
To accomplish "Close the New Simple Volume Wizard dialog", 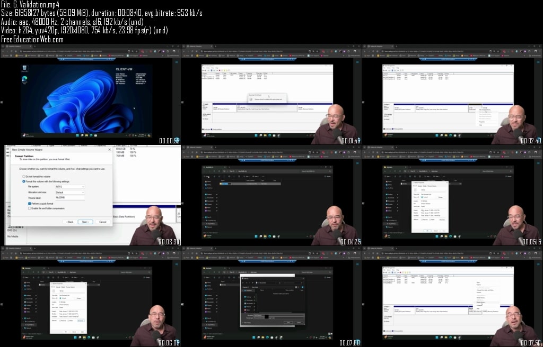I will [x=109, y=150].
